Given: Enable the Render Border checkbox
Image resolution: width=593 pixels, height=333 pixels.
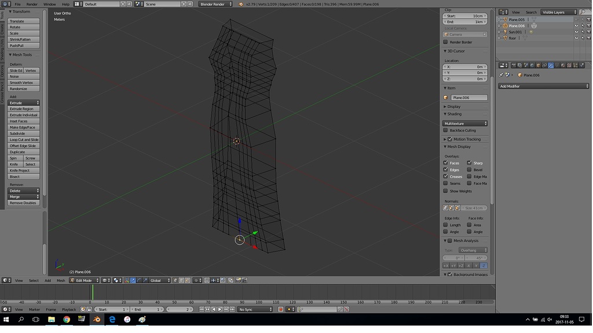Looking at the screenshot, I should click(445, 42).
